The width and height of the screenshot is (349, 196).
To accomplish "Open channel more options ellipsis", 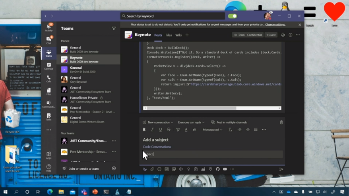I will pos(298,35).
